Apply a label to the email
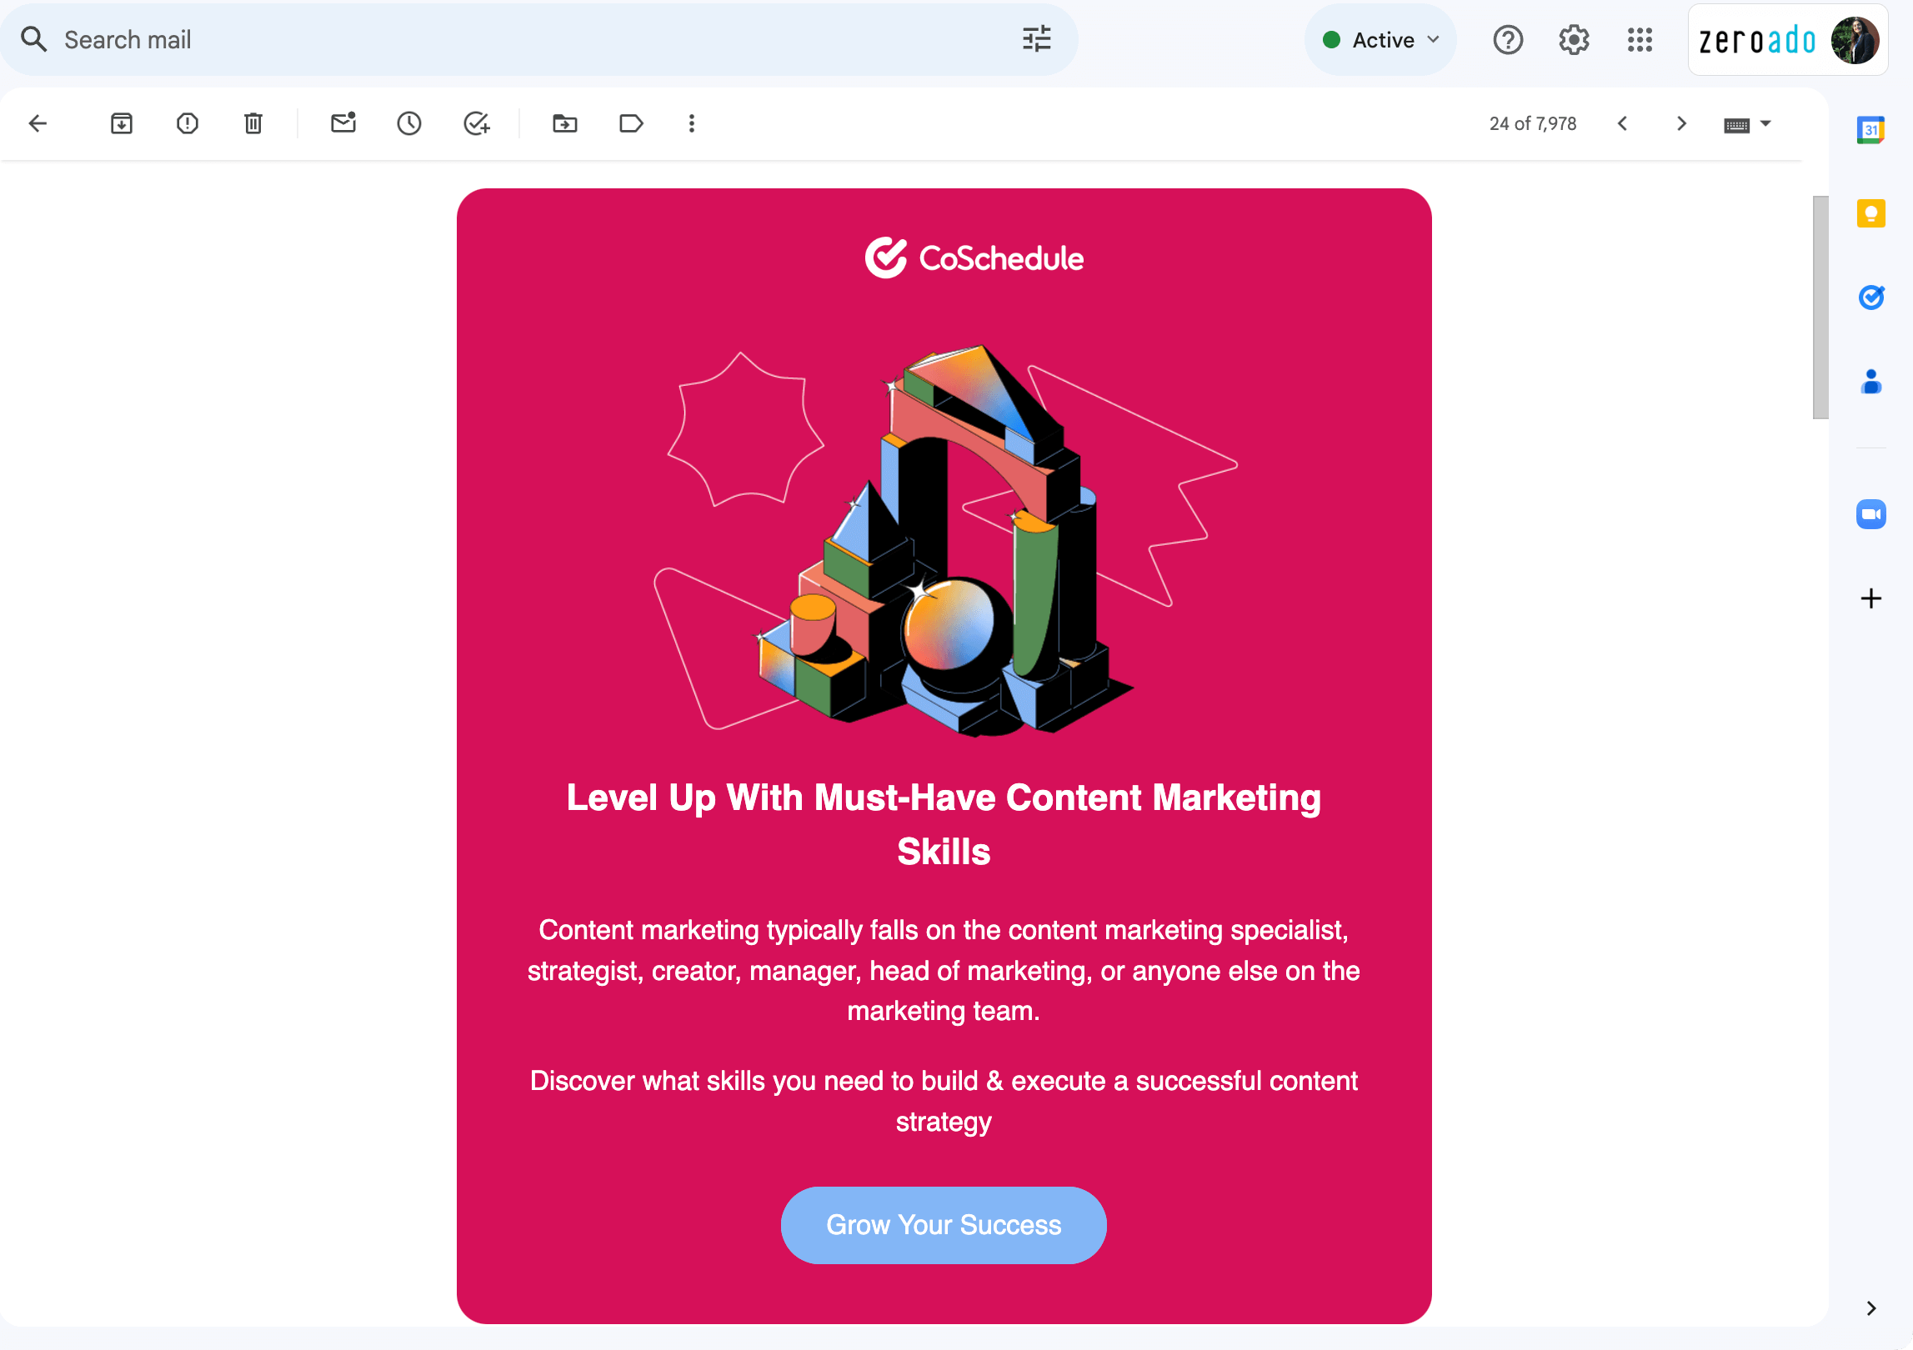The width and height of the screenshot is (1913, 1350). click(x=630, y=123)
